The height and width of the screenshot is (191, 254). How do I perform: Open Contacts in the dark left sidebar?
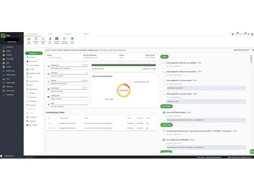9,55
